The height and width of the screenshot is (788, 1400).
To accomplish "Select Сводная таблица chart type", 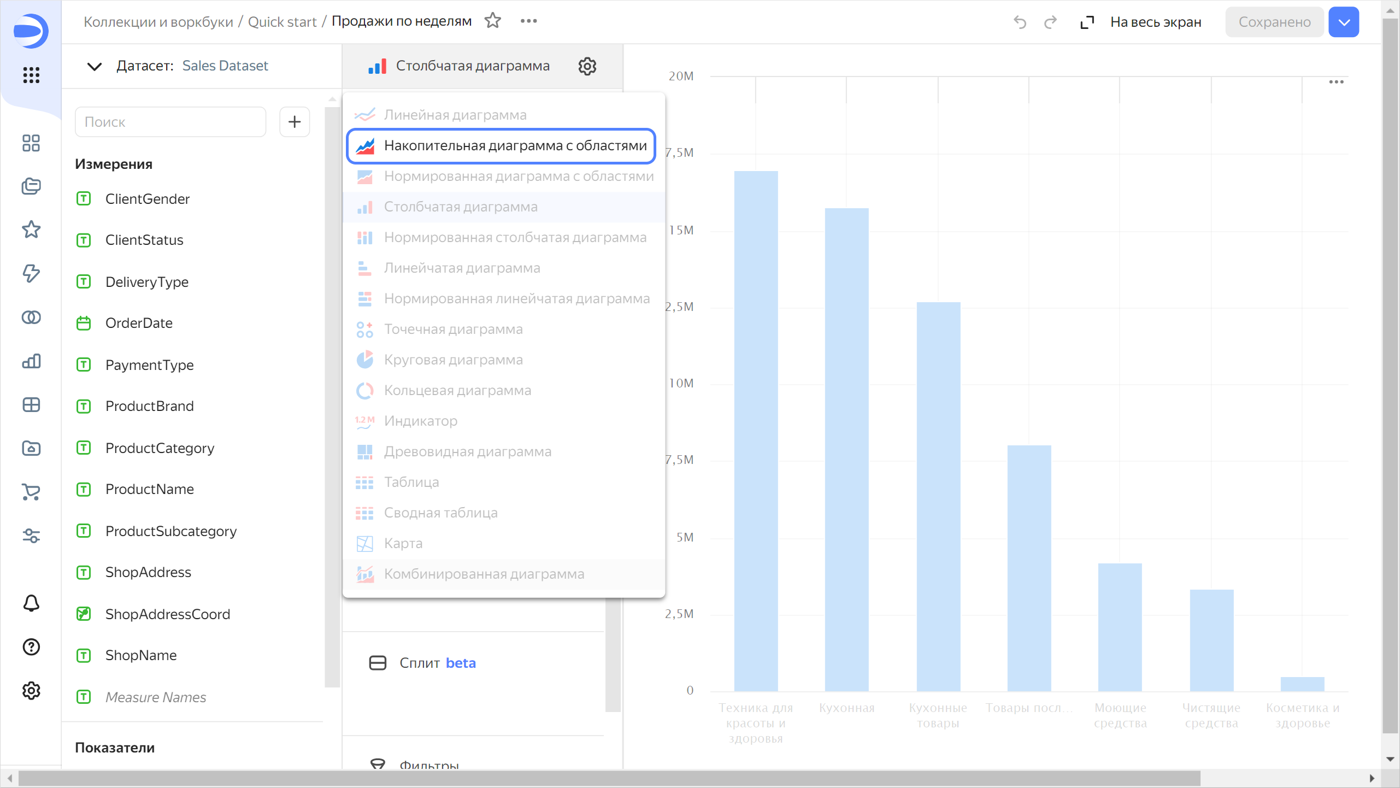I will pyautogui.click(x=440, y=513).
